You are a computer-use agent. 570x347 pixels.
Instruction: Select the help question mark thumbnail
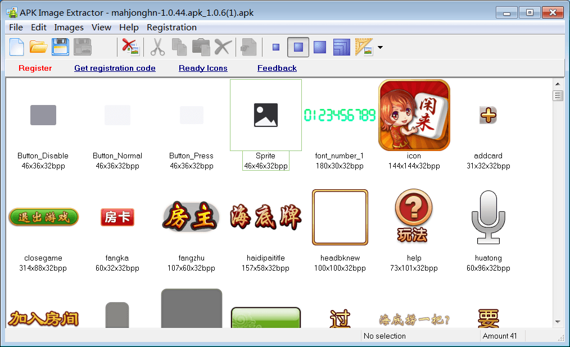(414, 216)
